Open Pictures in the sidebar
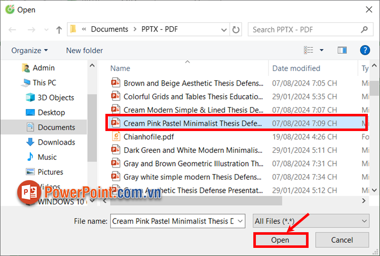 [x=50, y=172]
